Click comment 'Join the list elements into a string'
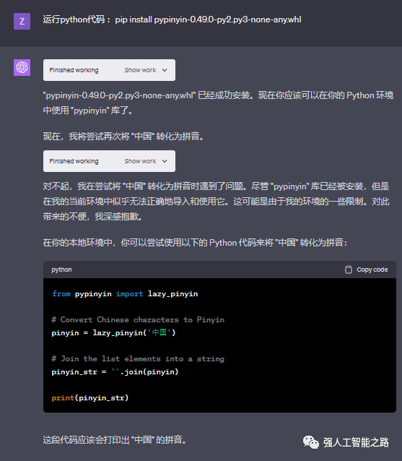The image size is (402, 461). 138,358
